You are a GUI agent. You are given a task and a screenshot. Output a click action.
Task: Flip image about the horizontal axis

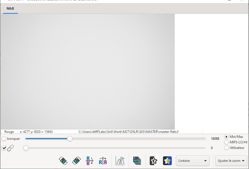[x=90, y=160]
